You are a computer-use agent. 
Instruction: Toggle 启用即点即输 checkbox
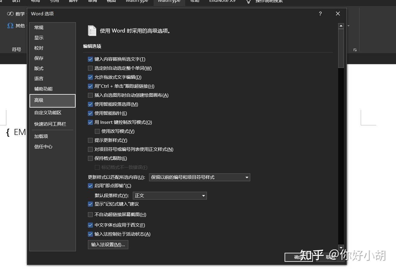(x=90, y=186)
